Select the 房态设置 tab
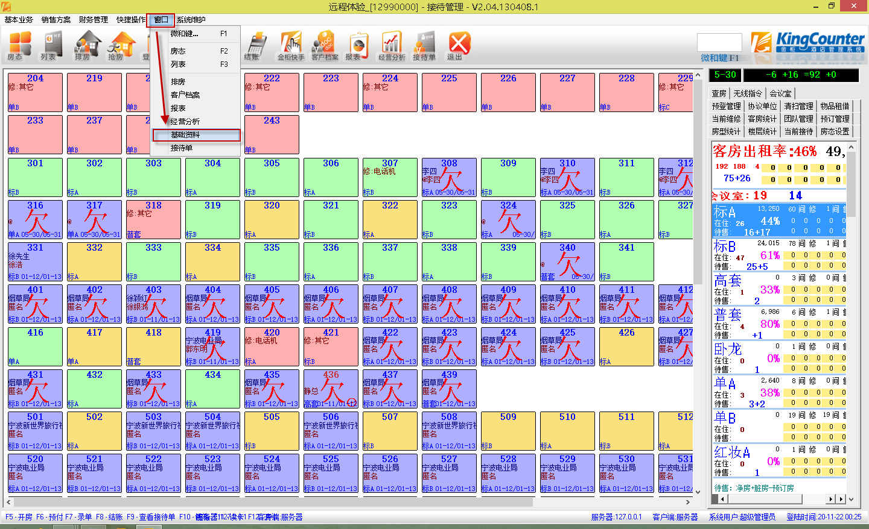 pos(835,131)
